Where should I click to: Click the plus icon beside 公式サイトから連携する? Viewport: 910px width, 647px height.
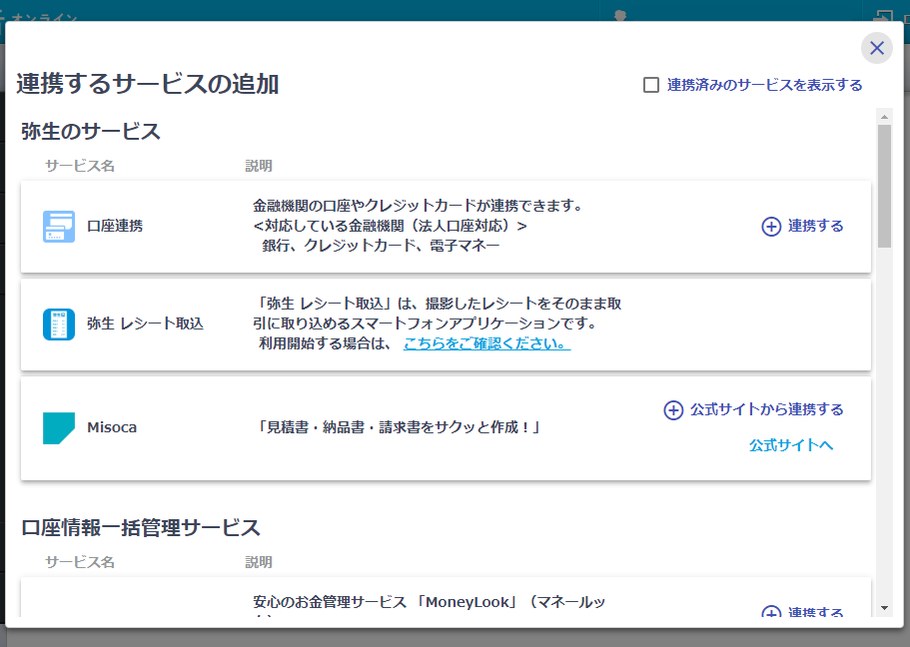tap(673, 410)
